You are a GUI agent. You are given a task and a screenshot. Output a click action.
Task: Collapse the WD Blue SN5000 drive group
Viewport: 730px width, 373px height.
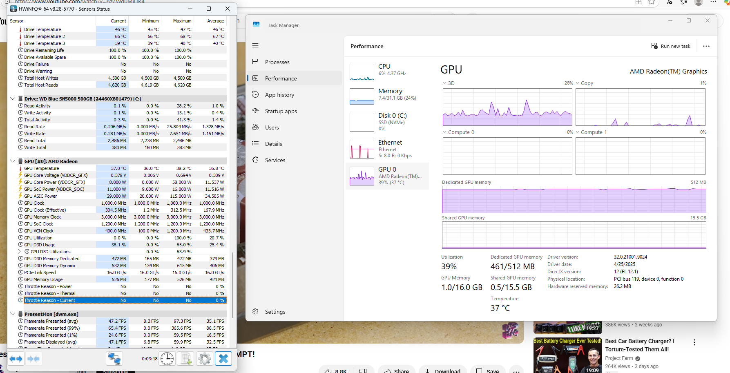point(13,98)
